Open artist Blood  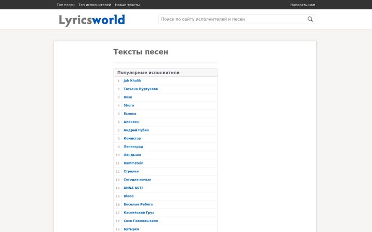tap(128, 196)
